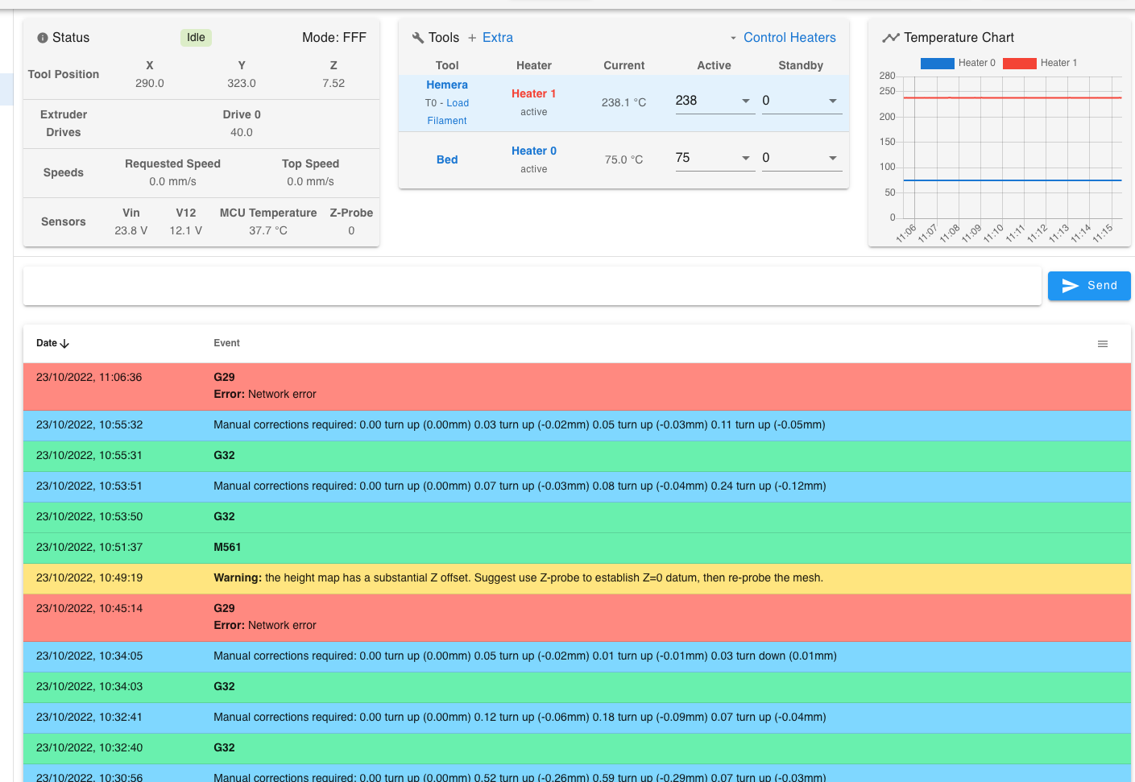
Task: Open Bed active temperature dropdown arrow
Action: click(746, 158)
